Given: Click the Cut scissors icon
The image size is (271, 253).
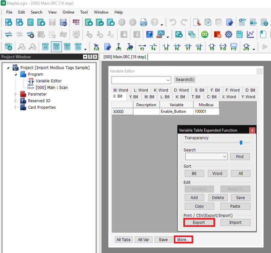Looking at the screenshot, I should [197, 23].
